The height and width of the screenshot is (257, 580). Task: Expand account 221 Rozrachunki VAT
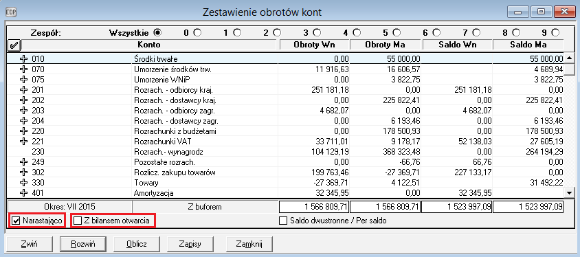[x=24, y=142]
